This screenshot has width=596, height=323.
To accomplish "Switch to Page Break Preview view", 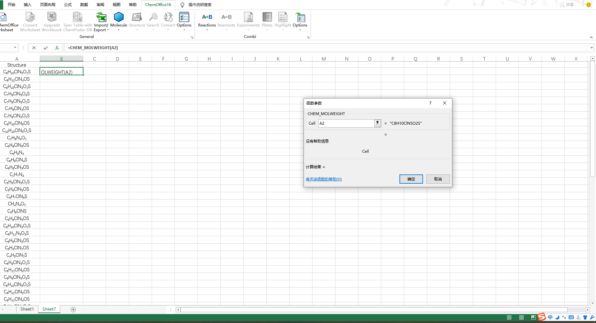I will click(533, 317).
